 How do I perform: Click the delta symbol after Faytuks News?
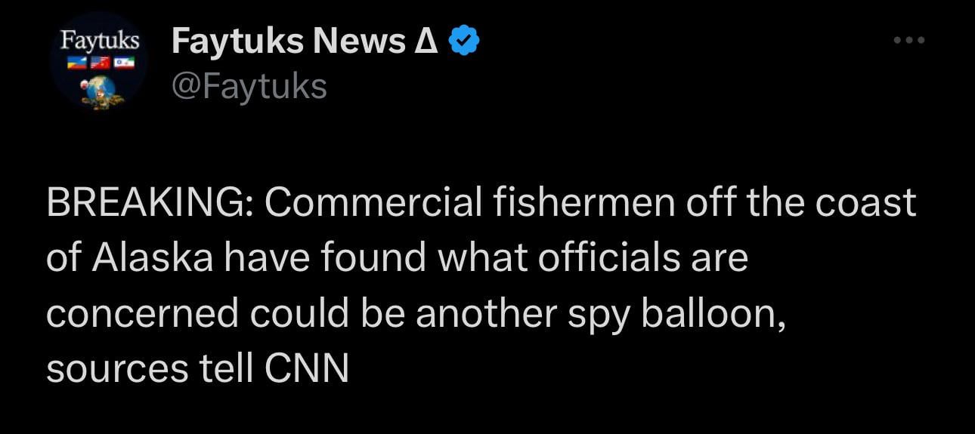[x=427, y=42]
